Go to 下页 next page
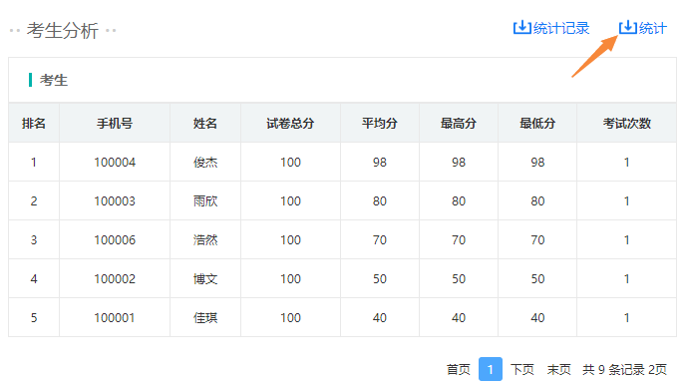Screen dimensions: 688x385 [x=522, y=370]
